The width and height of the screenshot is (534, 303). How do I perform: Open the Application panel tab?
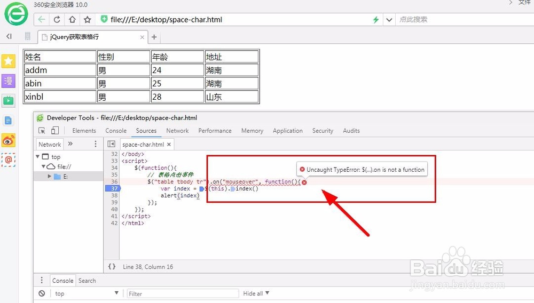tap(288, 131)
